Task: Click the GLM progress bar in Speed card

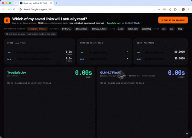Action: point(33,59)
